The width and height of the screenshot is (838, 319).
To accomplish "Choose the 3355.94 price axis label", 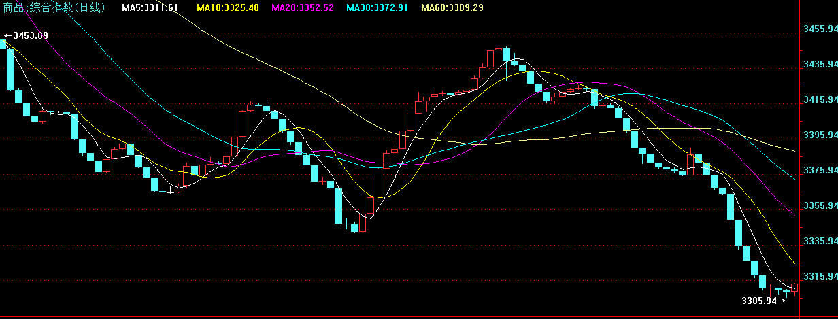I will click(x=820, y=206).
